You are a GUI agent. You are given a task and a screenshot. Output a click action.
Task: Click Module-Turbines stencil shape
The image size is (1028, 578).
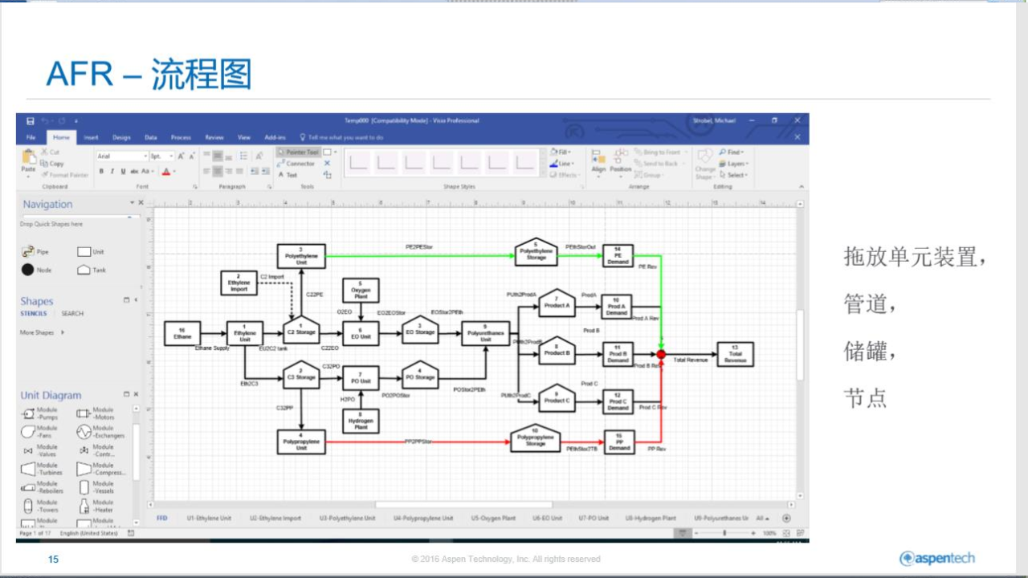click(42, 469)
